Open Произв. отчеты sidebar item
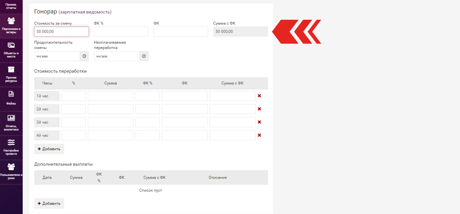Screen dimensions: 460x214 point(11,6)
